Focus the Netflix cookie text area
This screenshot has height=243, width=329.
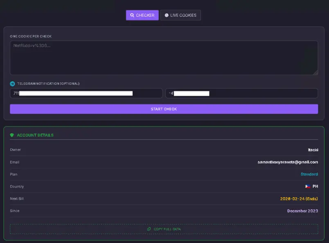[x=164, y=58]
